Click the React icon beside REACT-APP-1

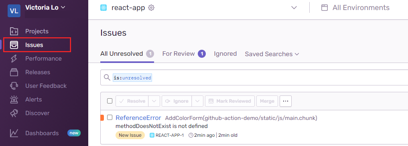[x=152, y=135]
